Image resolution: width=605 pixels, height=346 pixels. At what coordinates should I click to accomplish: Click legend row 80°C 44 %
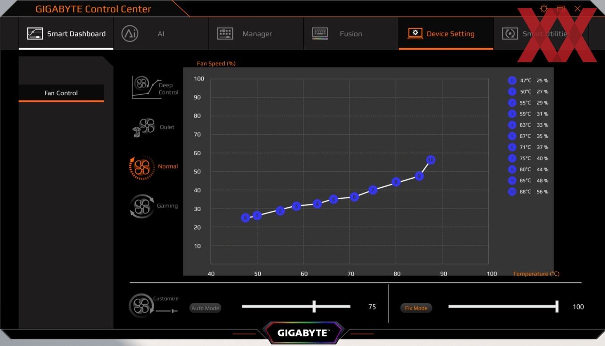[x=528, y=169]
